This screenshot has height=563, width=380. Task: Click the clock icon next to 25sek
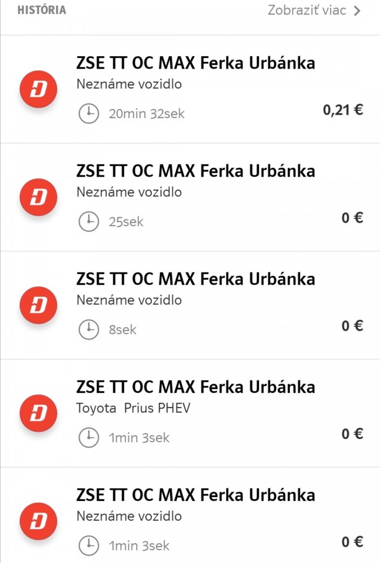88,222
